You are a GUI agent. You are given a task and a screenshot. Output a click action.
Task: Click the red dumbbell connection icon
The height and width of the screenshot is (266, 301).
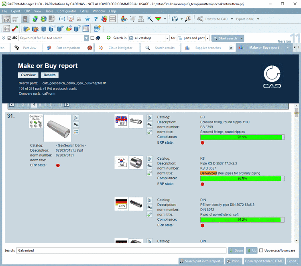point(15,28)
